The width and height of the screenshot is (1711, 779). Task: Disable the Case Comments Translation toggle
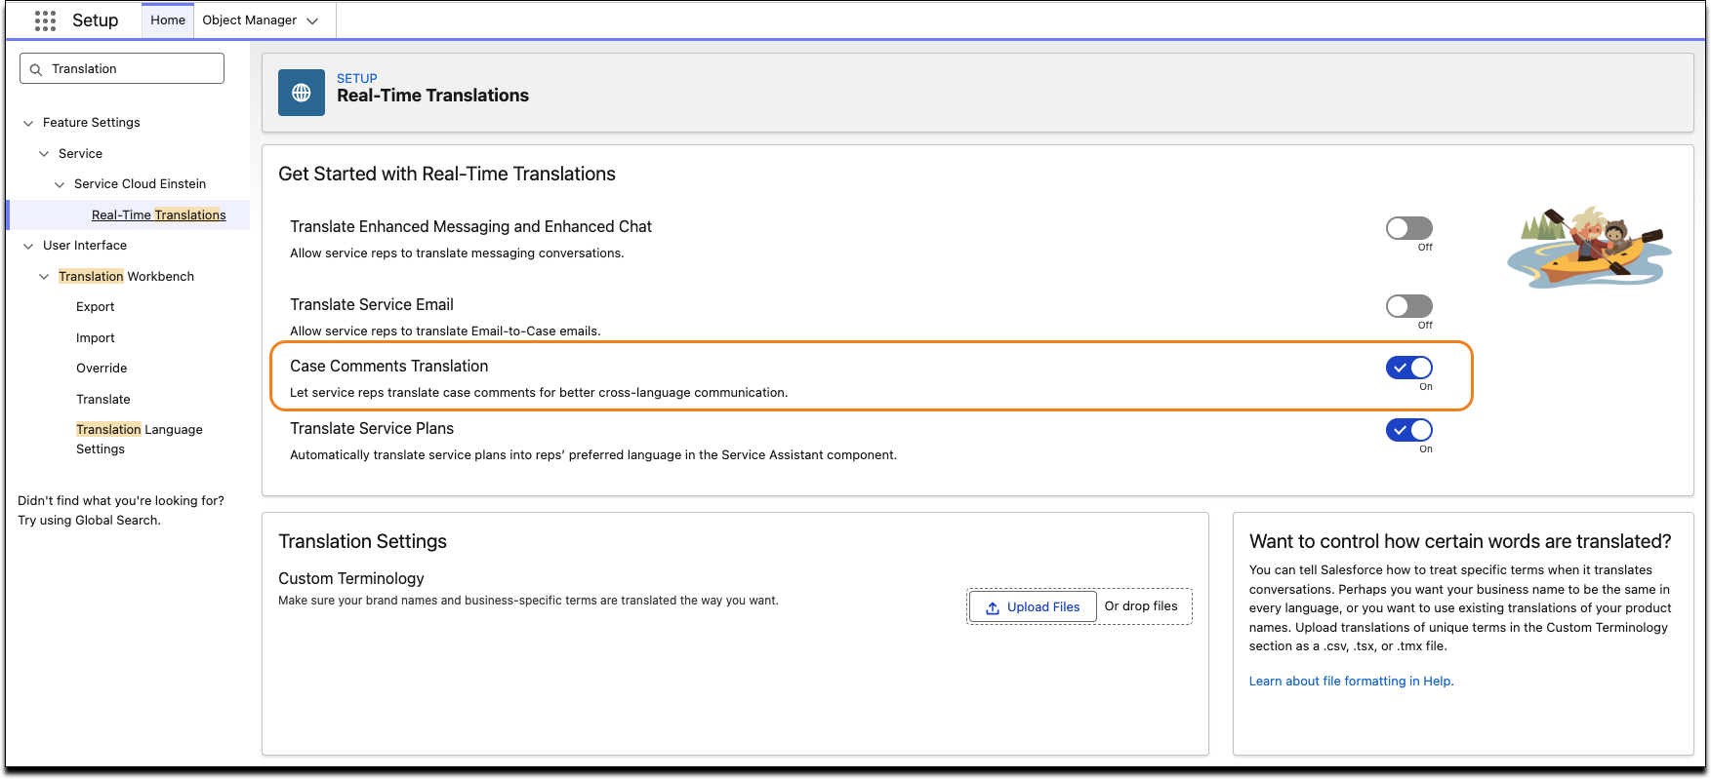pyautogui.click(x=1409, y=368)
